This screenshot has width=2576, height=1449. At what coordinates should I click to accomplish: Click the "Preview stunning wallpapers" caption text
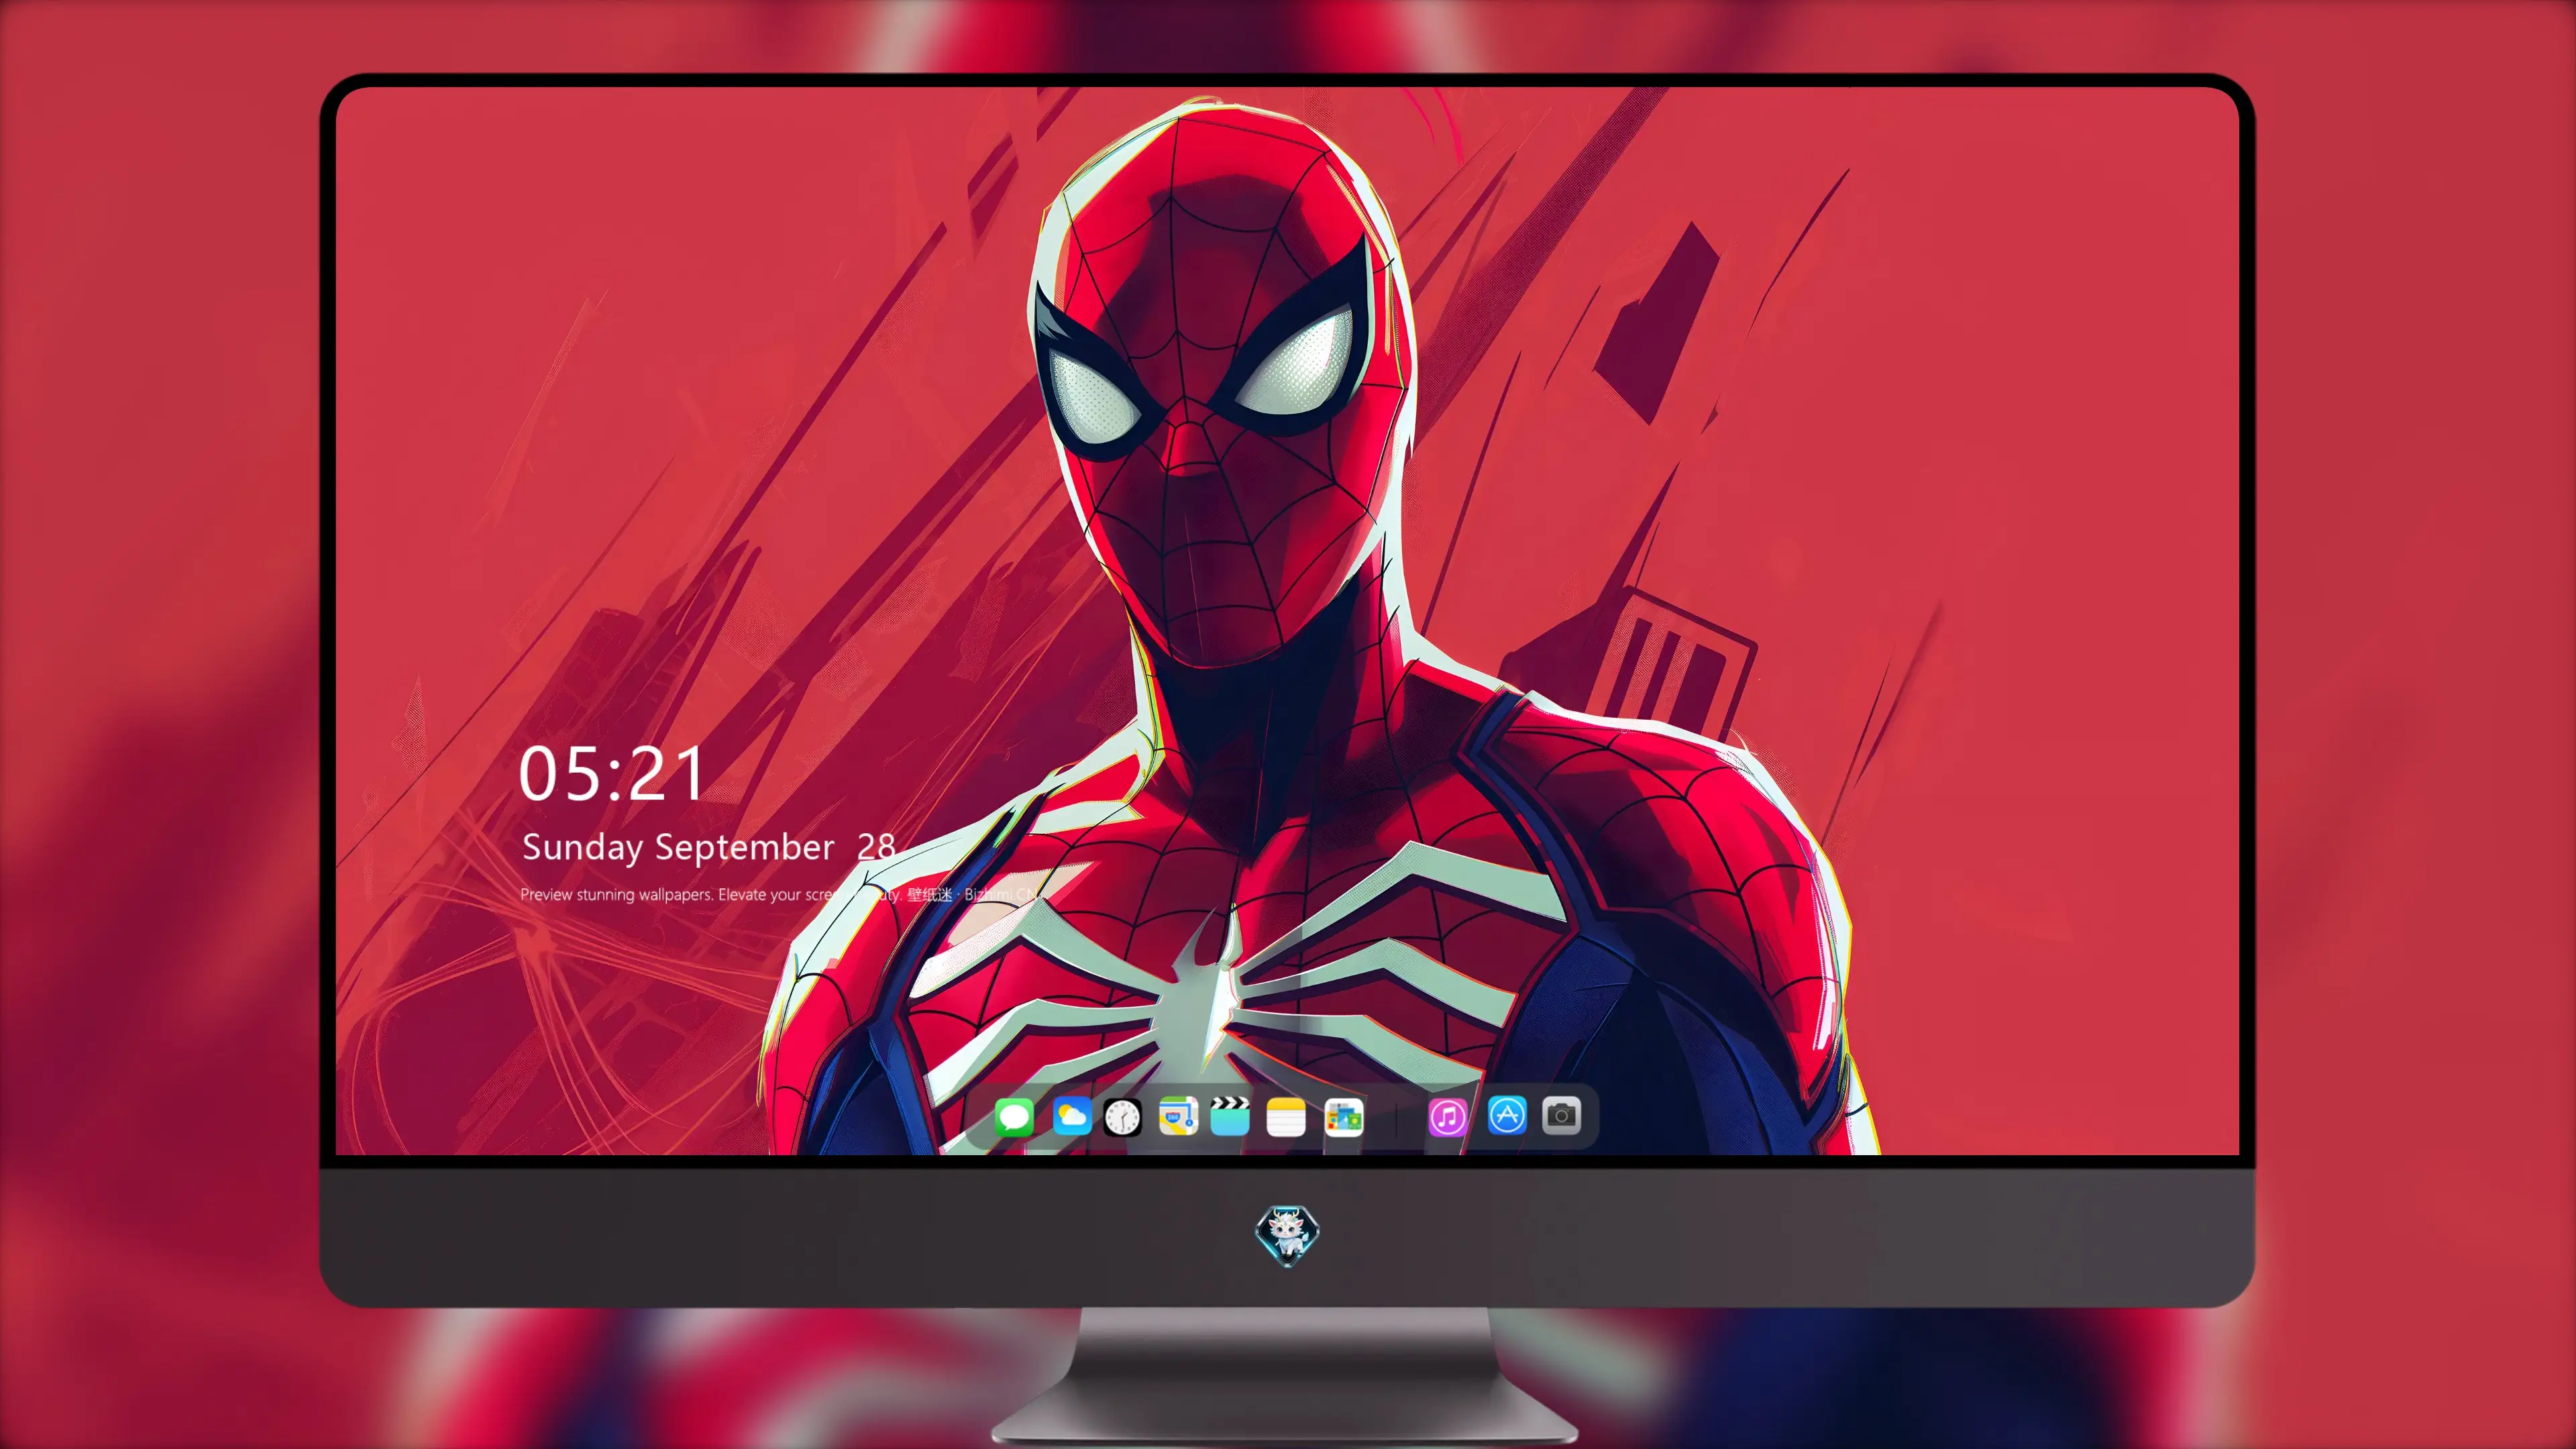coord(616,894)
